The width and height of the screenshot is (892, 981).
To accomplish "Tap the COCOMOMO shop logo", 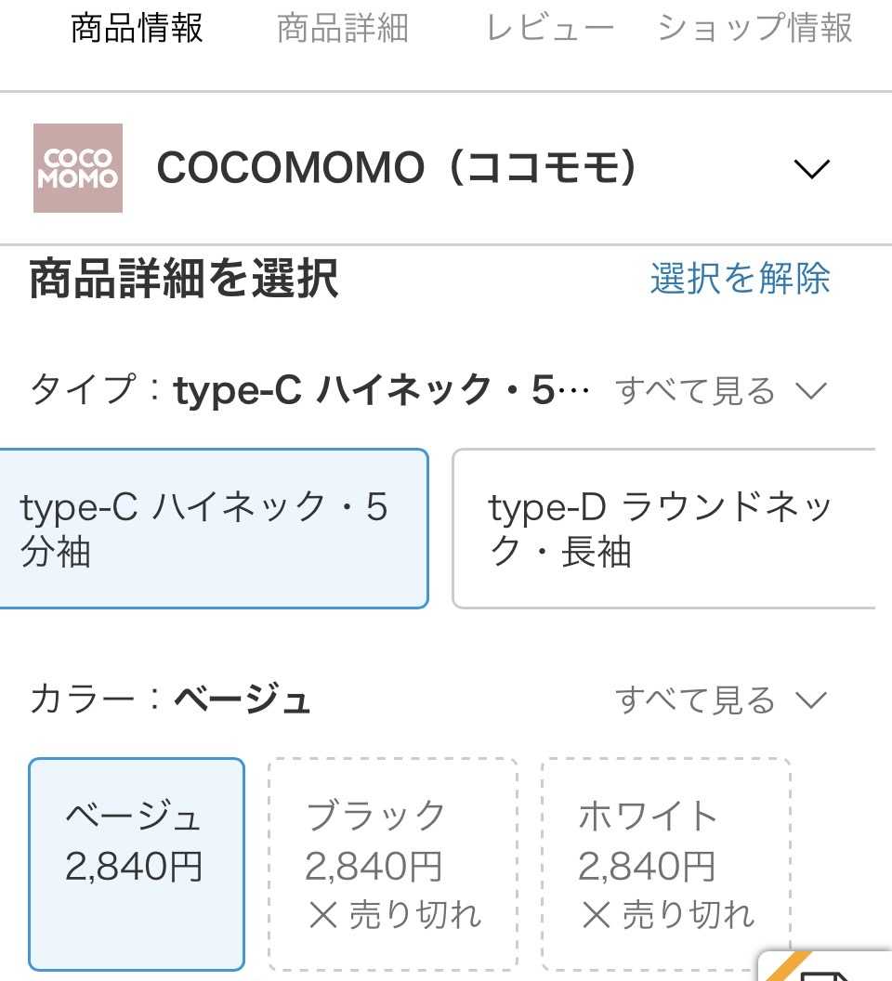I will tap(78, 168).
